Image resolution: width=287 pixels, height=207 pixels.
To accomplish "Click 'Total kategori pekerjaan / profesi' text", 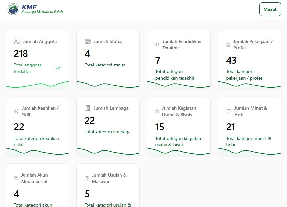I will pyautogui.click(x=245, y=75).
